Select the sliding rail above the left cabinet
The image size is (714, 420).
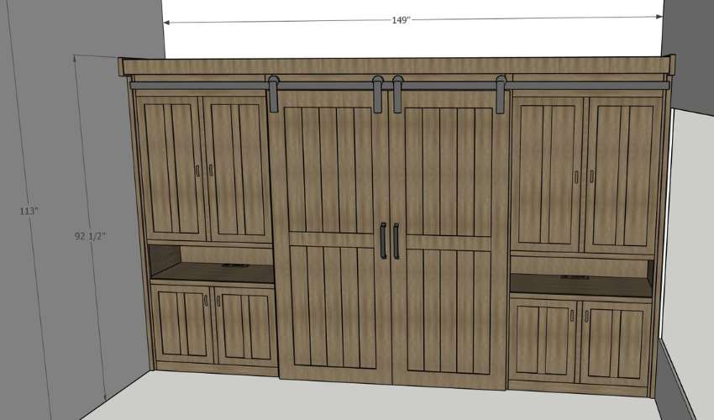point(197,85)
